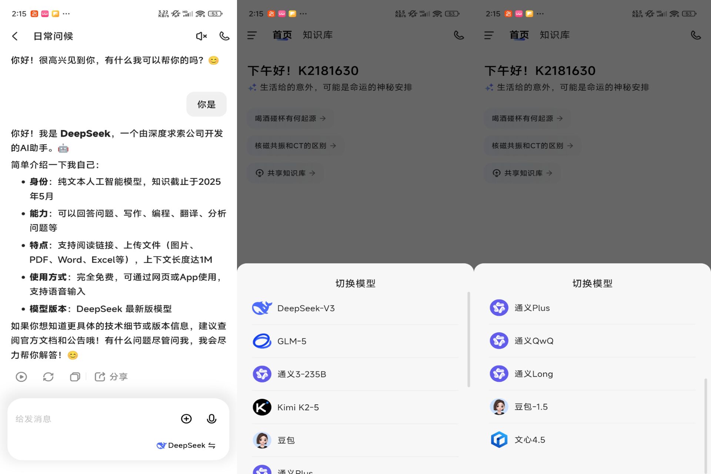Viewport: 711px width, 474px height.
Task: Choose the 通义Long model
Action: pyautogui.click(x=592, y=374)
